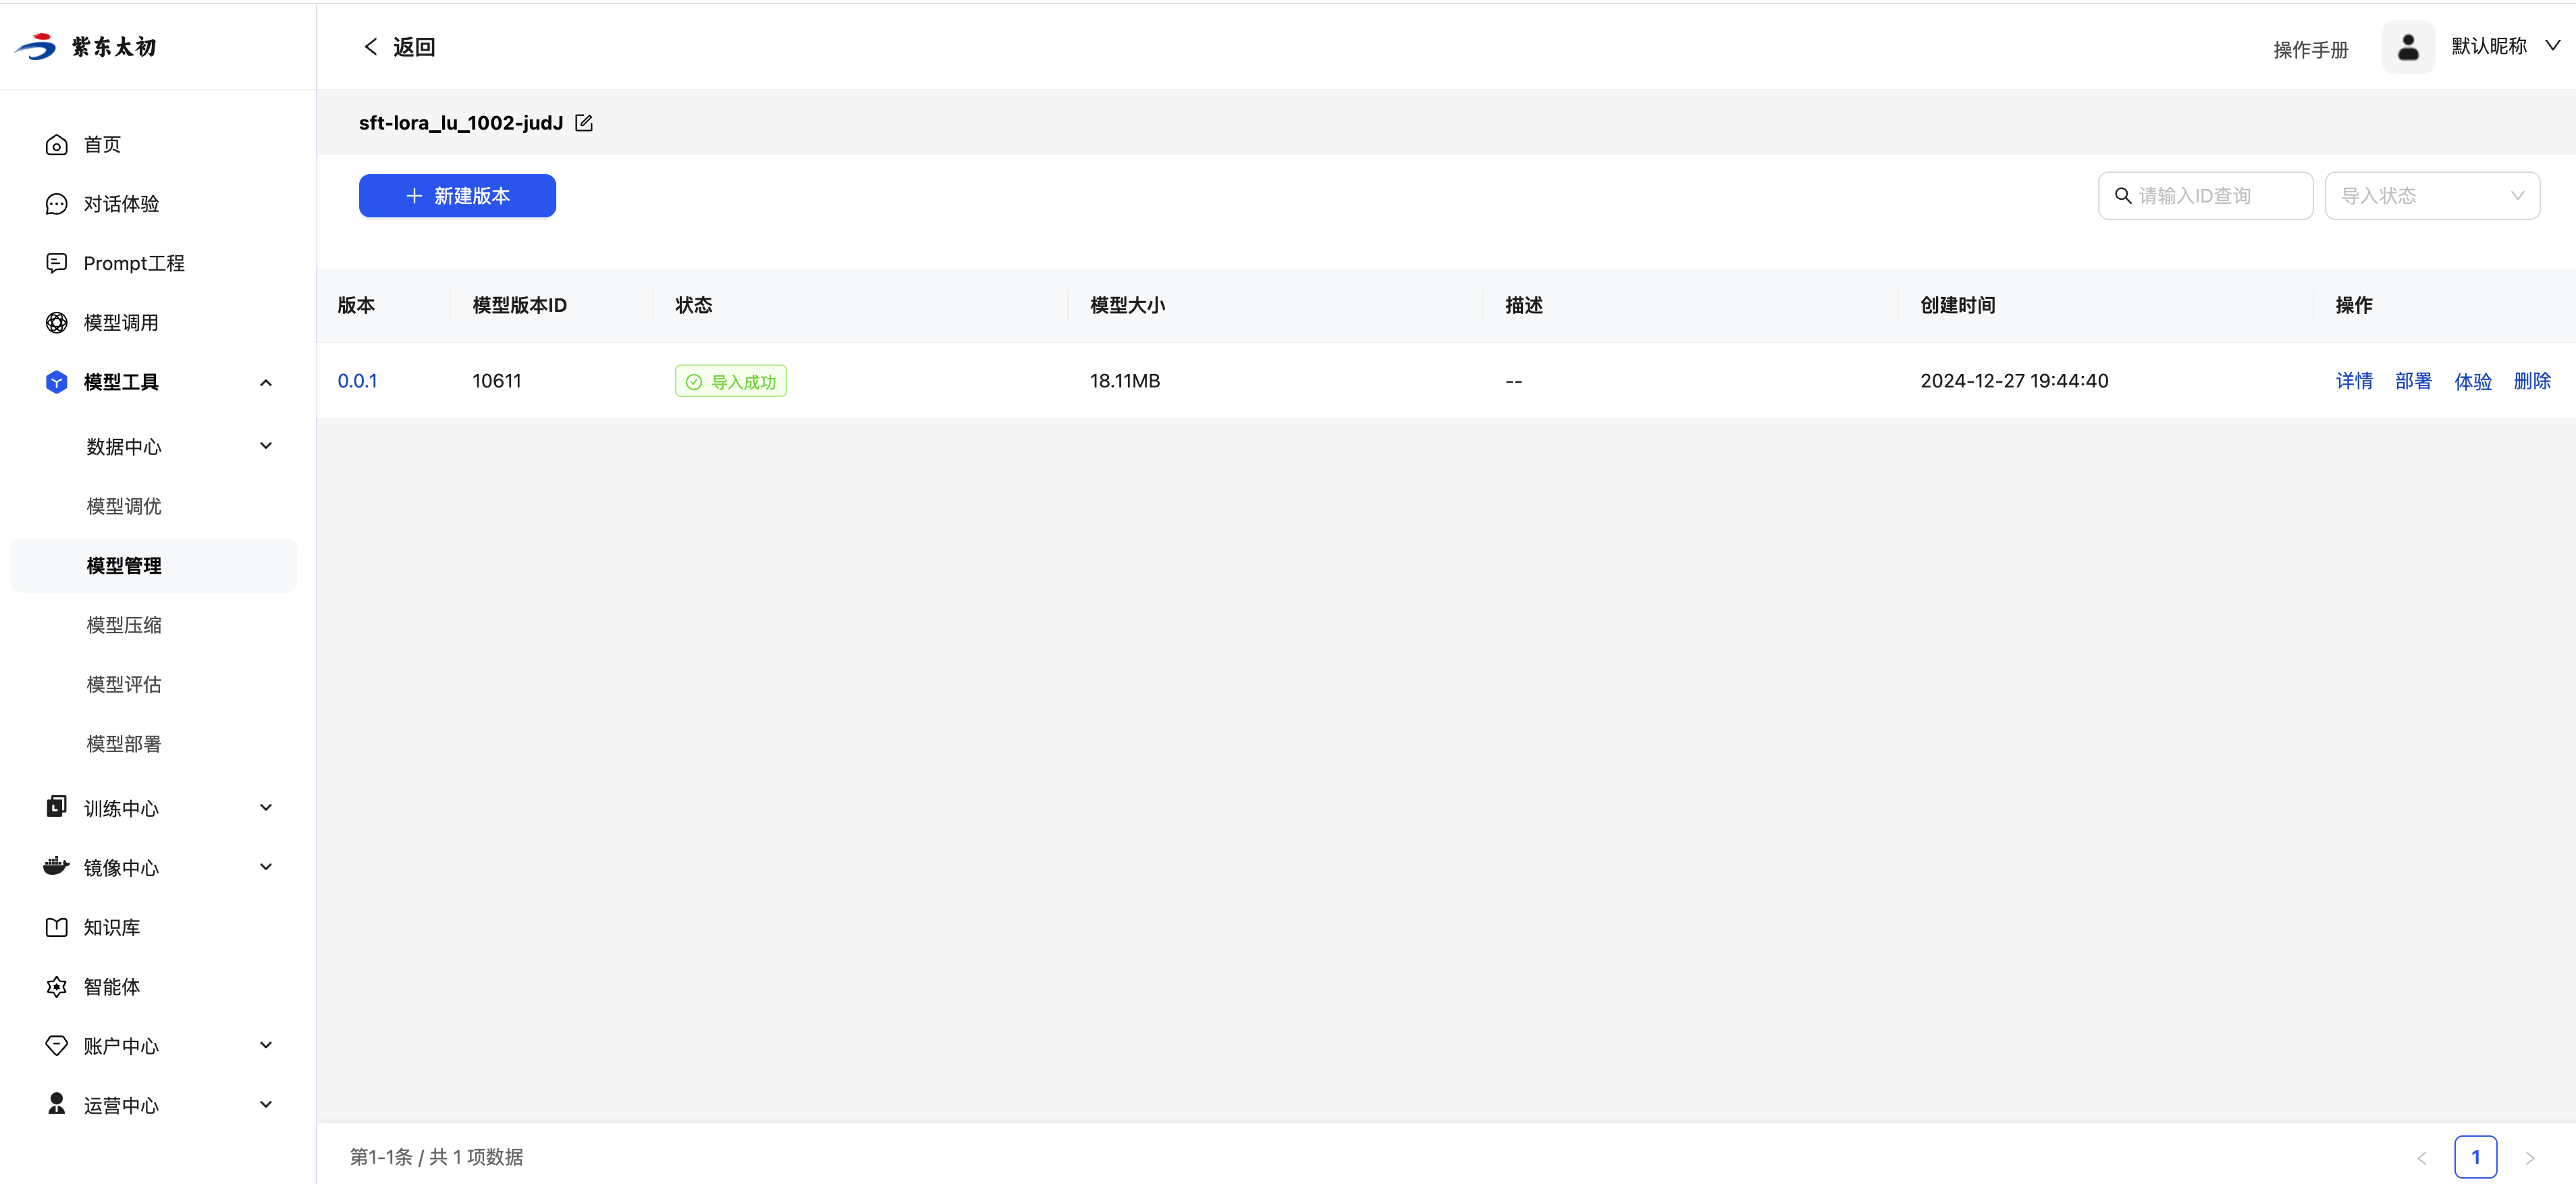This screenshot has width=2576, height=1184.
Task: Click the 知识库 book icon
Action: tap(57, 927)
